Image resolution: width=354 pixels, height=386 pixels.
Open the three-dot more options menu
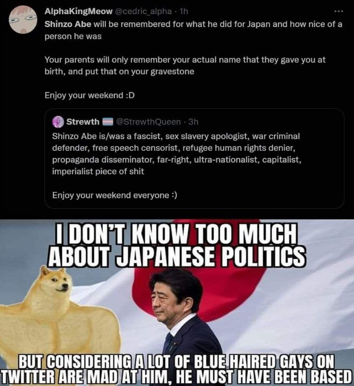(x=338, y=11)
